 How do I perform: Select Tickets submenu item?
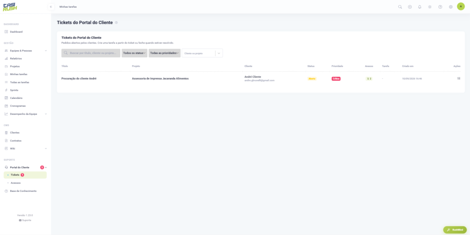26,175
